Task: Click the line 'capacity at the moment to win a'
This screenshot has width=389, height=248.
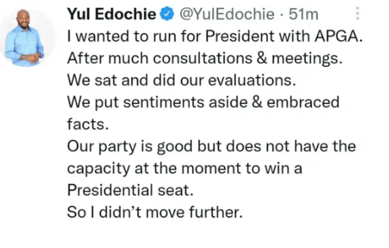Action: (184, 169)
